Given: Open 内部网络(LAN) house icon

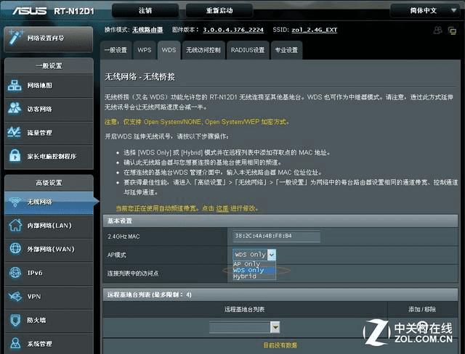Looking at the screenshot, I should pos(15,226).
